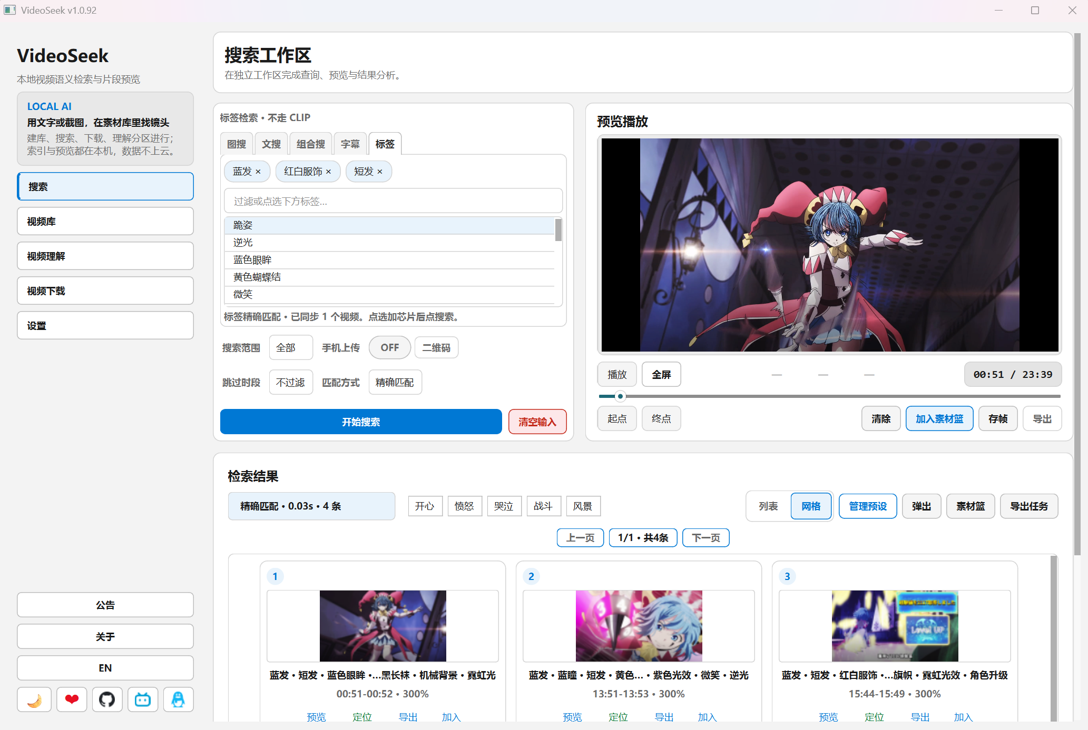
Task: Toggle dark mode moon icon
Action: 34,699
